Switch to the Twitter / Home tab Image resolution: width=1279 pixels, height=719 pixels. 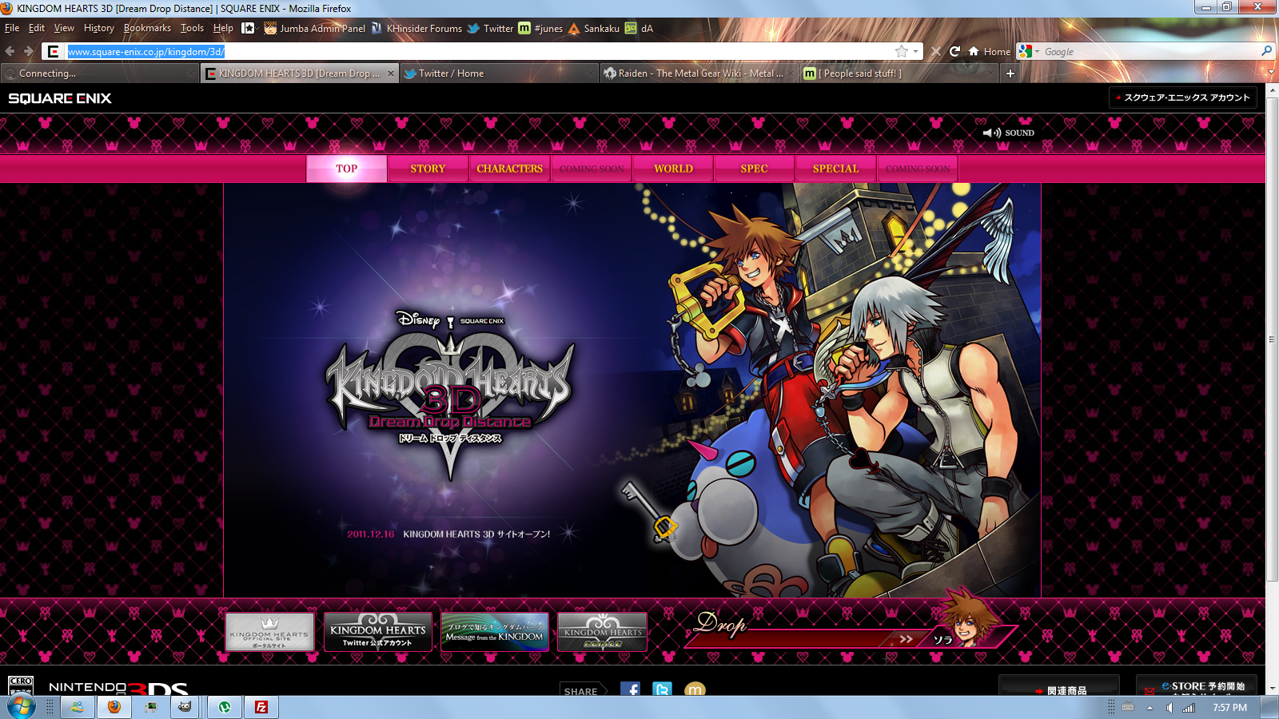click(500, 73)
